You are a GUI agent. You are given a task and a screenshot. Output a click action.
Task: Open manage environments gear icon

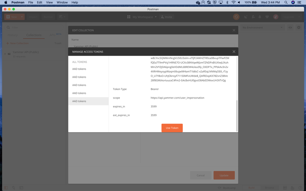(299, 28)
